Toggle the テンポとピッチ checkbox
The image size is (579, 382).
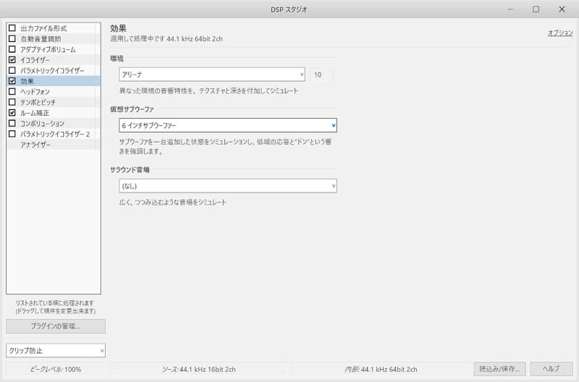[x=12, y=102]
